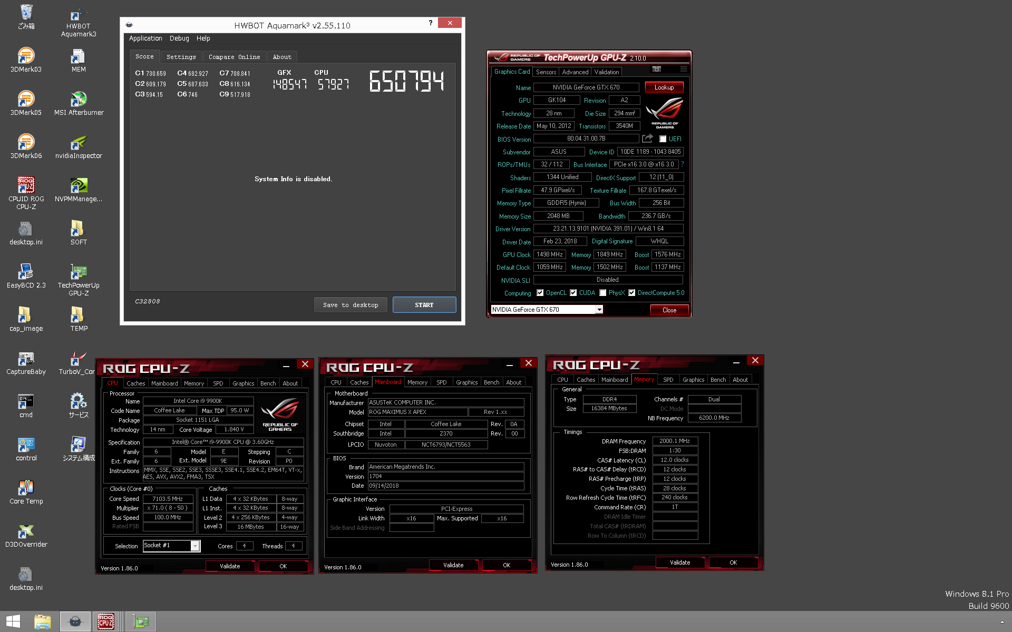The height and width of the screenshot is (632, 1012).
Task: Open SPD tab in the memory CPU-Z window
Action: pyautogui.click(x=668, y=380)
